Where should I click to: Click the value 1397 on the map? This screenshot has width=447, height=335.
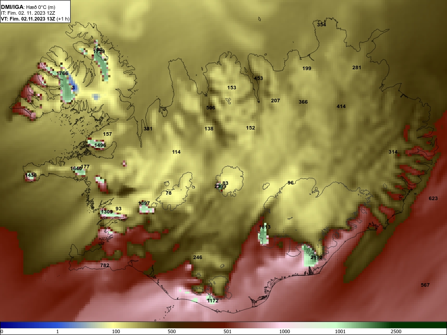point(144,203)
